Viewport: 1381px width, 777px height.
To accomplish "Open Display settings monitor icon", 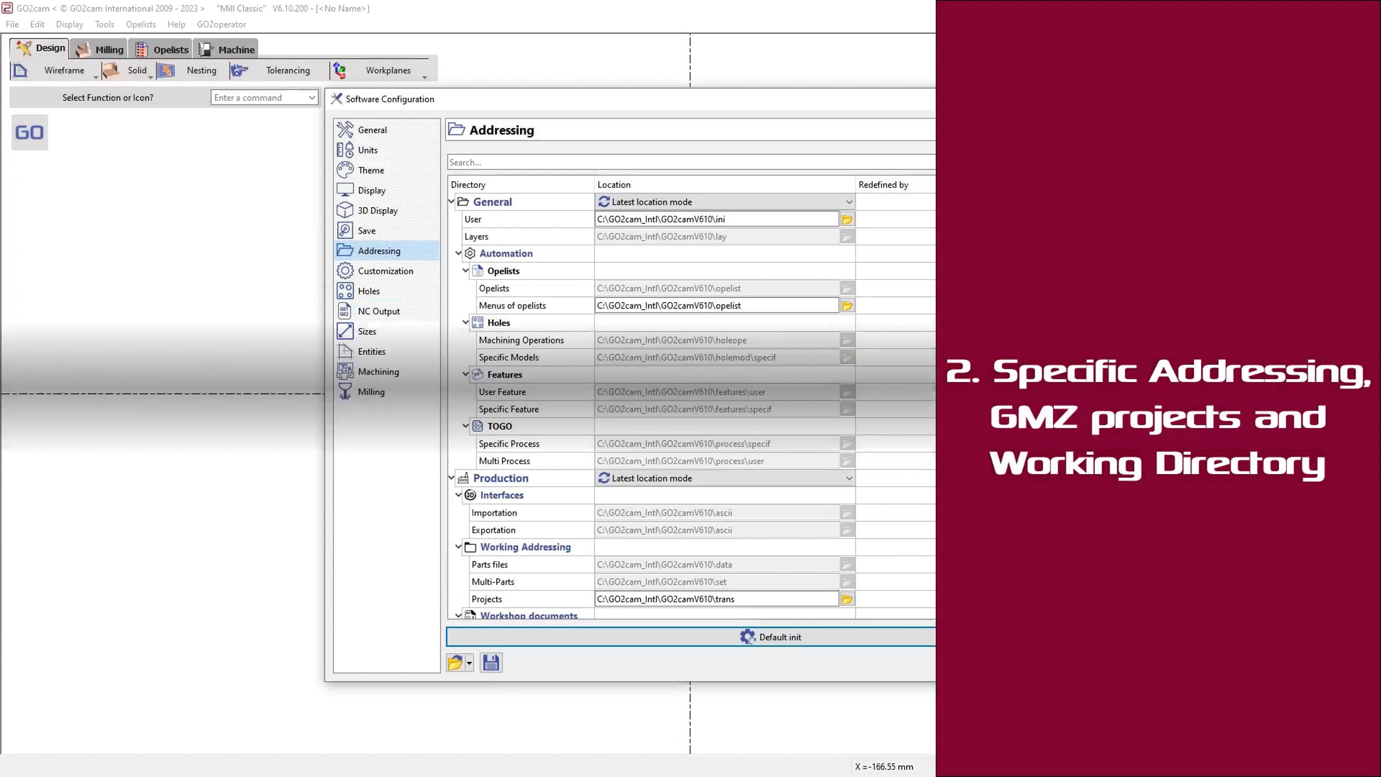I will pyautogui.click(x=345, y=191).
